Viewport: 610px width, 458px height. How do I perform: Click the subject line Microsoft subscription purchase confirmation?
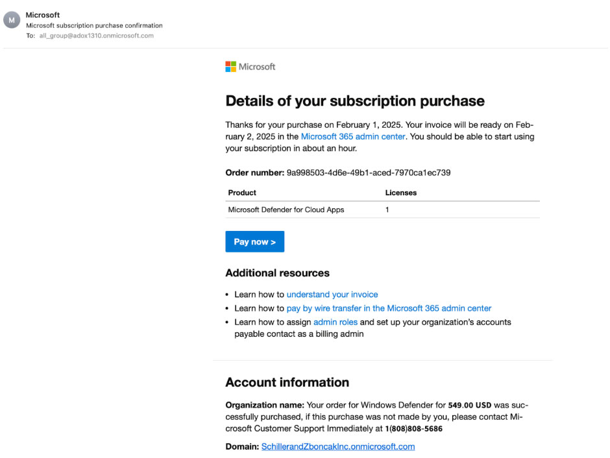(x=94, y=25)
